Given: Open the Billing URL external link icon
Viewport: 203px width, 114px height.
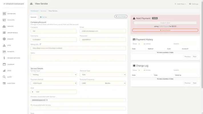Looking at the screenshot, I should [x=40, y=44].
